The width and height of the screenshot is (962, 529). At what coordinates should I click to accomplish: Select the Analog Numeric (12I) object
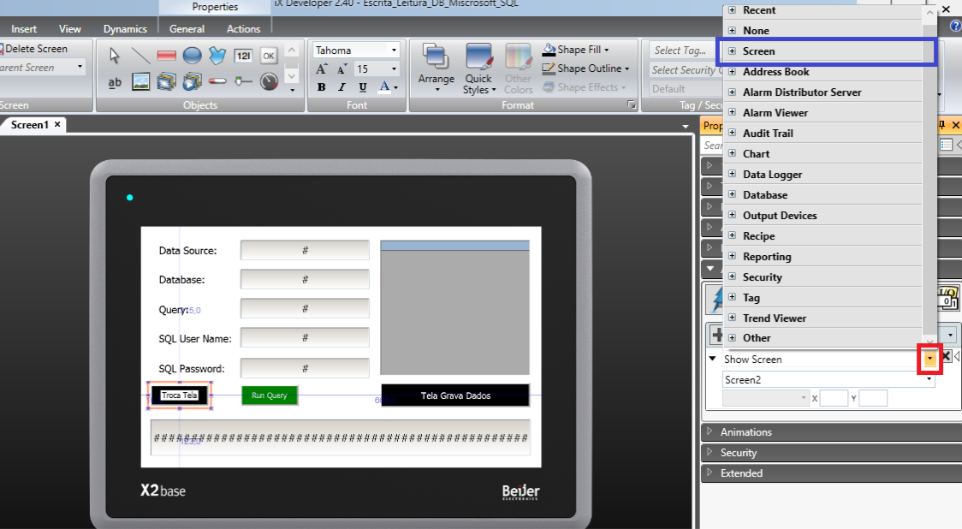[243, 56]
